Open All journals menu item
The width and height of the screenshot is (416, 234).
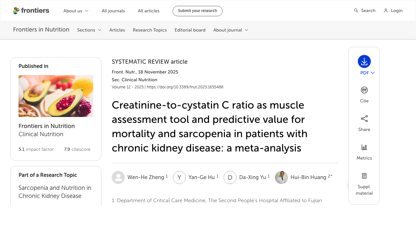(113, 11)
